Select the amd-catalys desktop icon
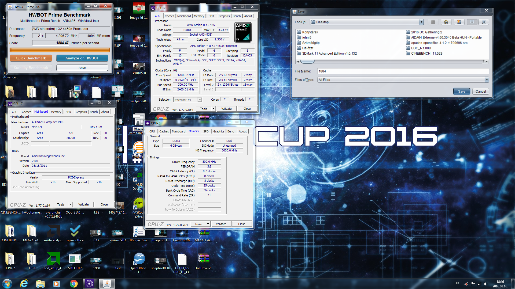 coord(53,233)
